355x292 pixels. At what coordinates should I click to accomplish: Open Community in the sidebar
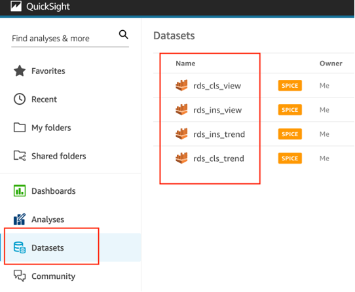(x=54, y=276)
